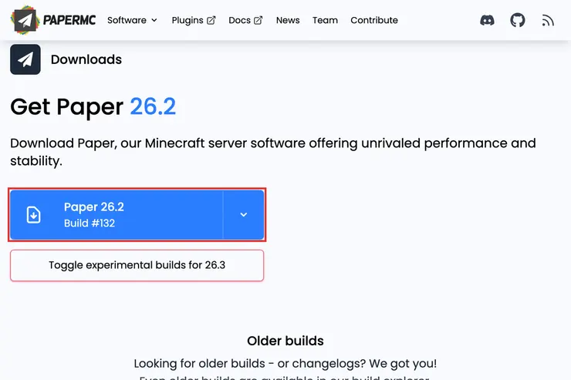The width and height of the screenshot is (571, 380).
Task: Click the Downloads paper plane icon
Action: point(25,59)
